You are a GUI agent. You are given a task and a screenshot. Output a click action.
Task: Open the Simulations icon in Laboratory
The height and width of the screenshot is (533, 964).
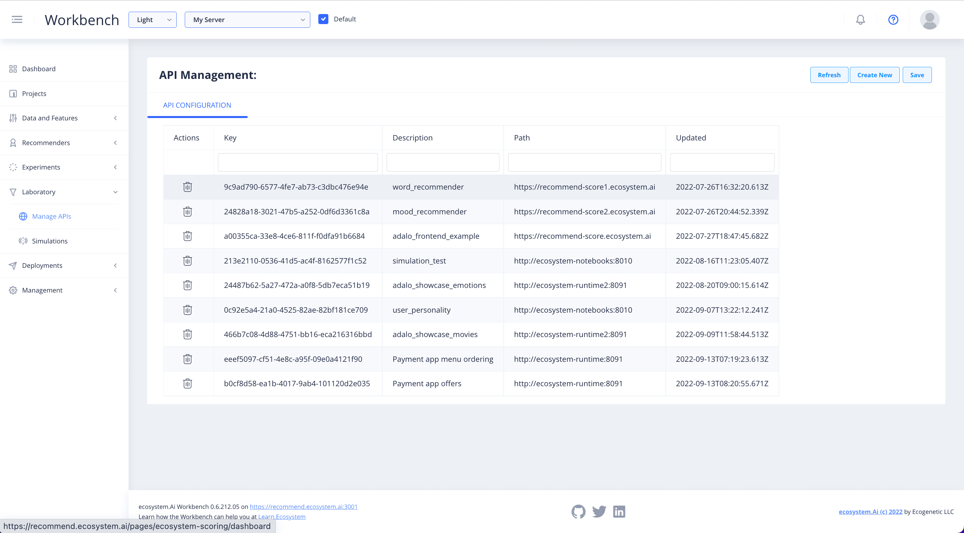(22, 241)
